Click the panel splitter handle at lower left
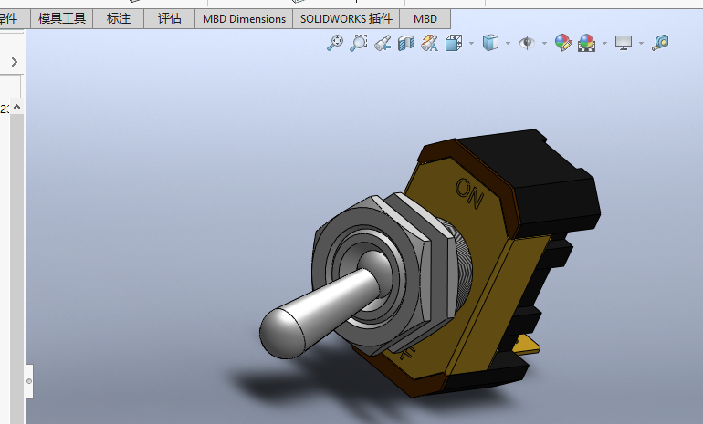 pyautogui.click(x=29, y=381)
